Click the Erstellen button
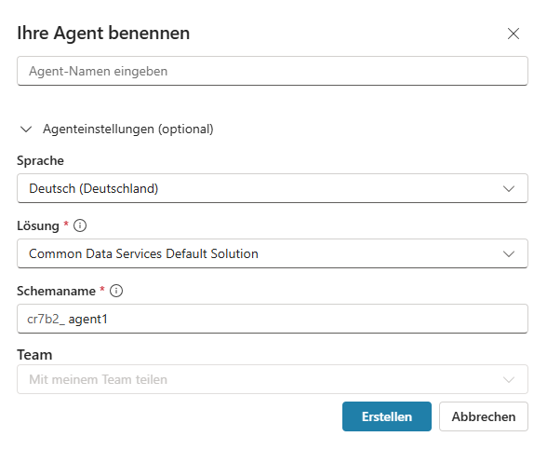Screen dimensions: 547x450 (x=387, y=416)
